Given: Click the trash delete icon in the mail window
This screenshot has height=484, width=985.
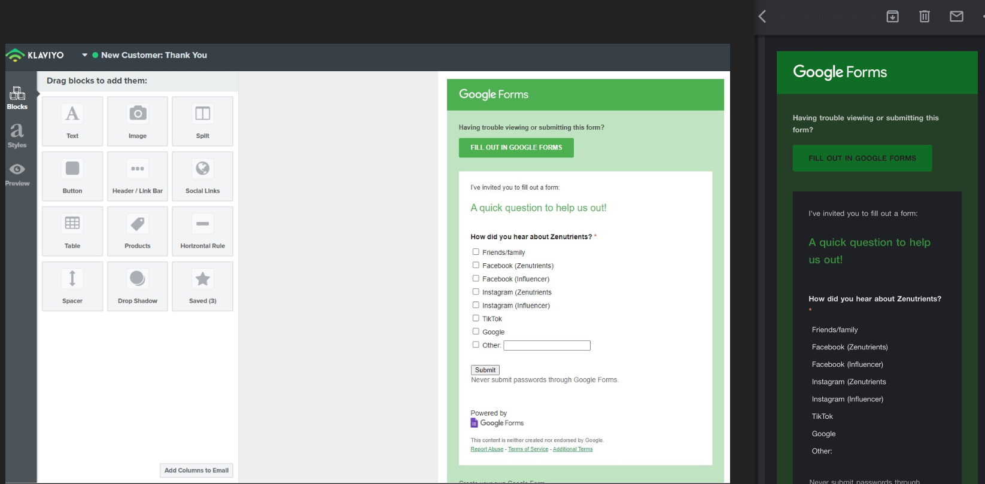Looking at the screenshot, I should (x=925, y=17).
